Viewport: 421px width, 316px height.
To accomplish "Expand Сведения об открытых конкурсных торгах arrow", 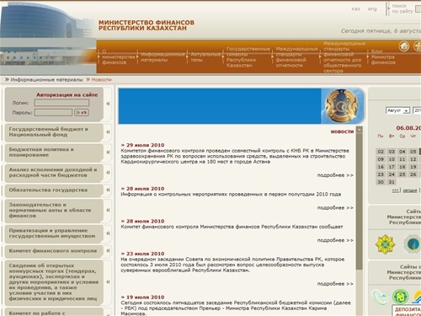I will coord(109,281).
